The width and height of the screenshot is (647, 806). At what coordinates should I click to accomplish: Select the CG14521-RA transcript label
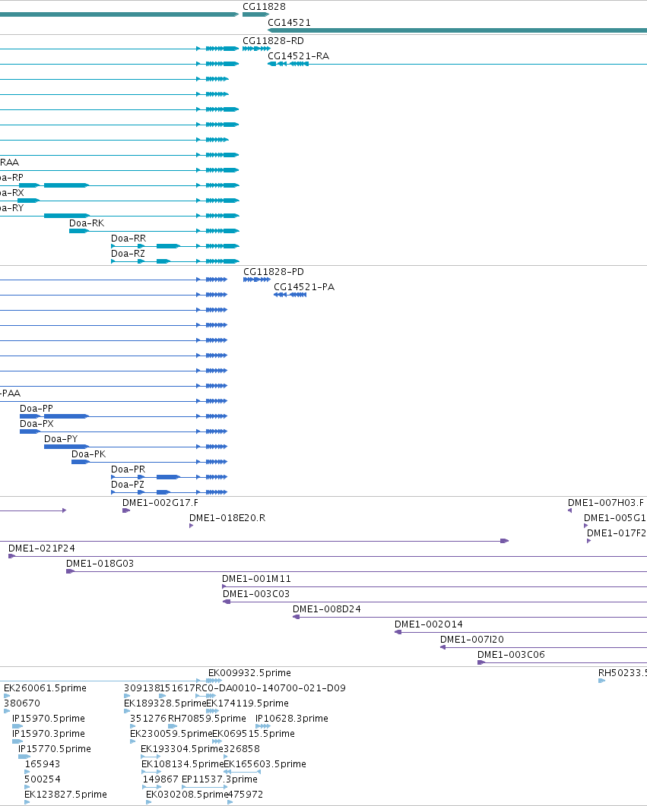point(298,56)
